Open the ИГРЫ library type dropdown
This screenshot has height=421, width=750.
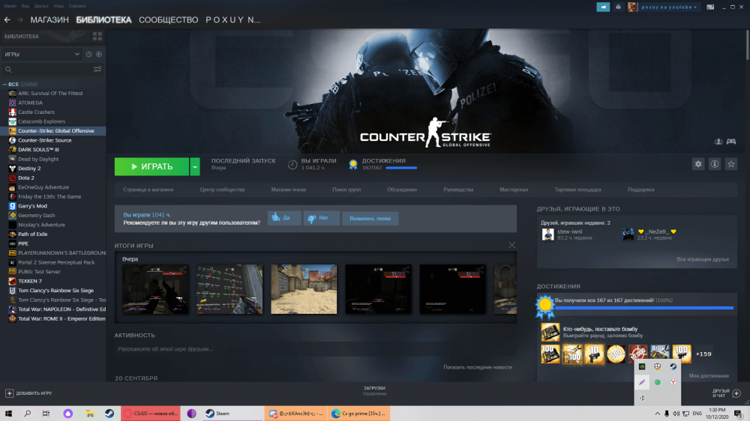coord(42,55)
